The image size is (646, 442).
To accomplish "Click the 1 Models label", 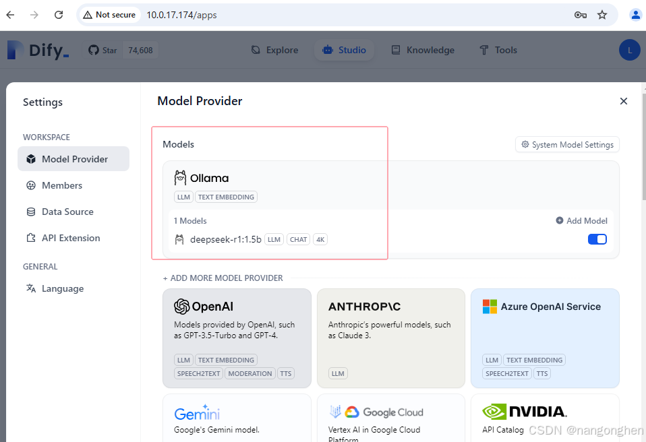I will point(190,220).
